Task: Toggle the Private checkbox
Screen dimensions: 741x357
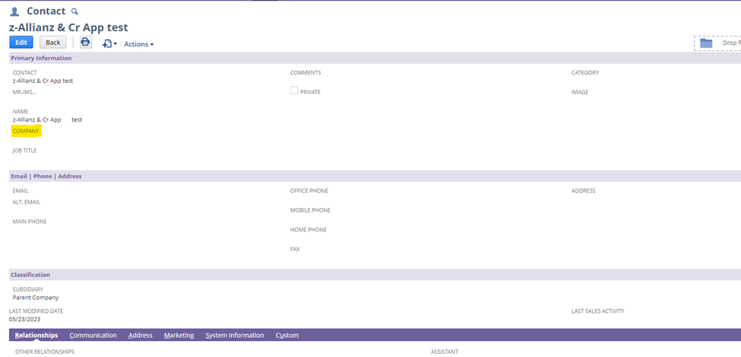Action: tap(294, 90)
